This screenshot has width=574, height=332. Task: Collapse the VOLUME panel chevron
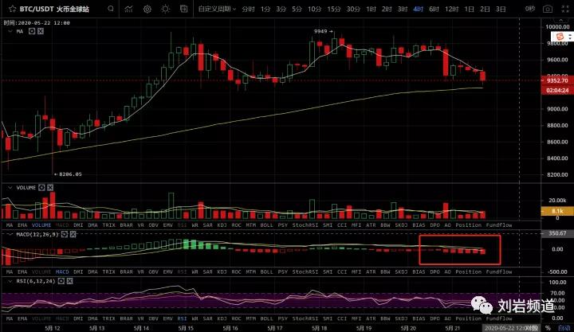click(x=10, y=188)
